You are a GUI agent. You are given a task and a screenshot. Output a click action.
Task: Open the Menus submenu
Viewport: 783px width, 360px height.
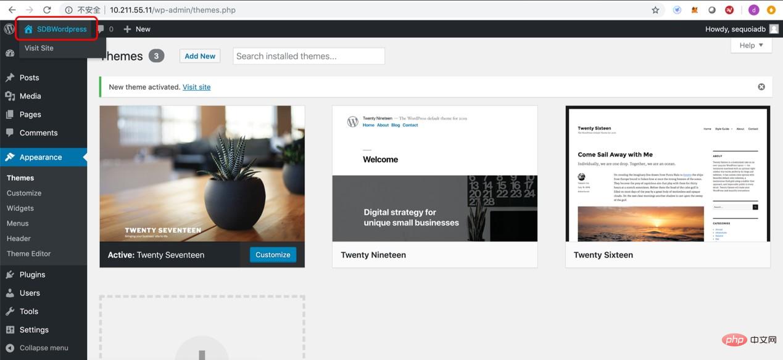(x=18, y=223)
